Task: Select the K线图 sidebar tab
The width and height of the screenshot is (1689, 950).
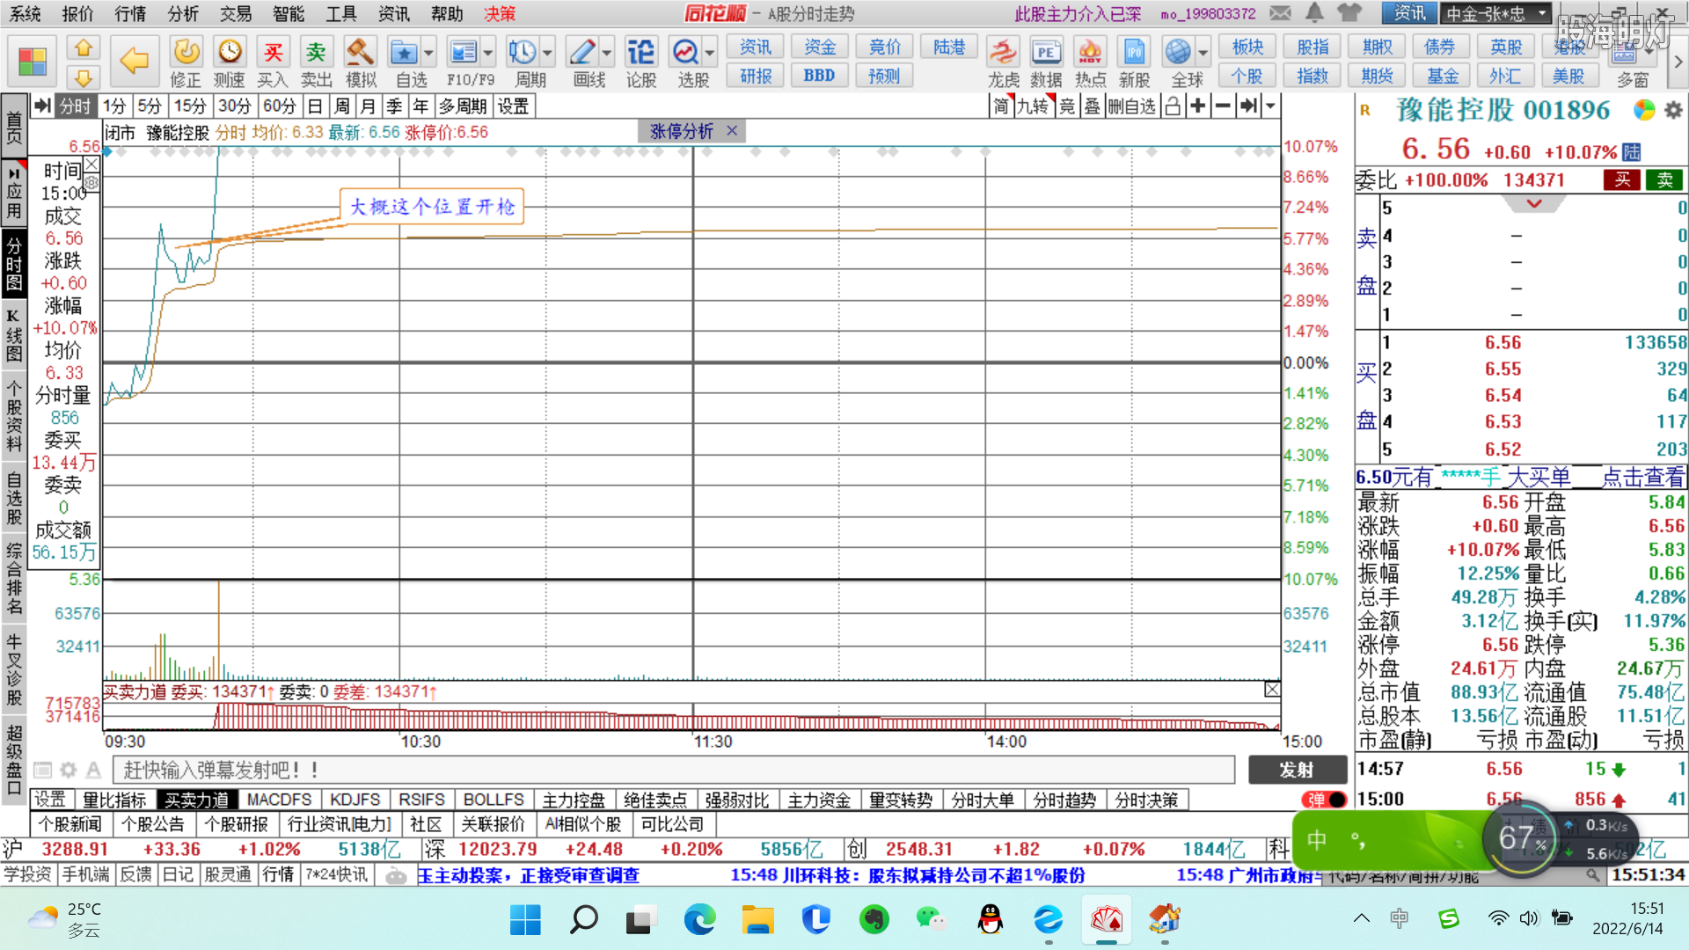Action: coord(14,334)
